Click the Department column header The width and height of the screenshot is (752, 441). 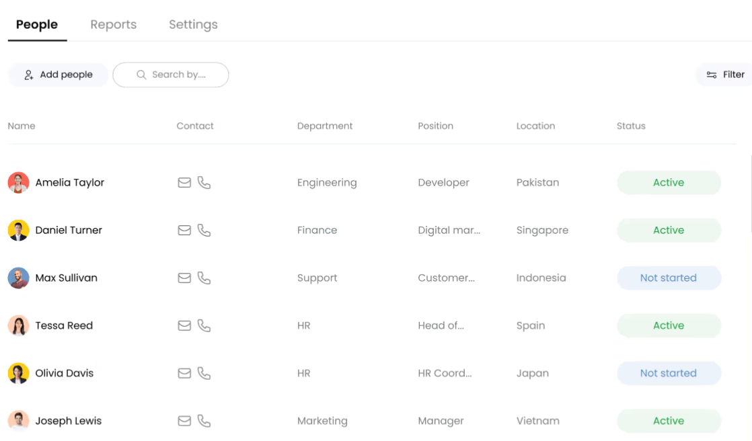325,126
